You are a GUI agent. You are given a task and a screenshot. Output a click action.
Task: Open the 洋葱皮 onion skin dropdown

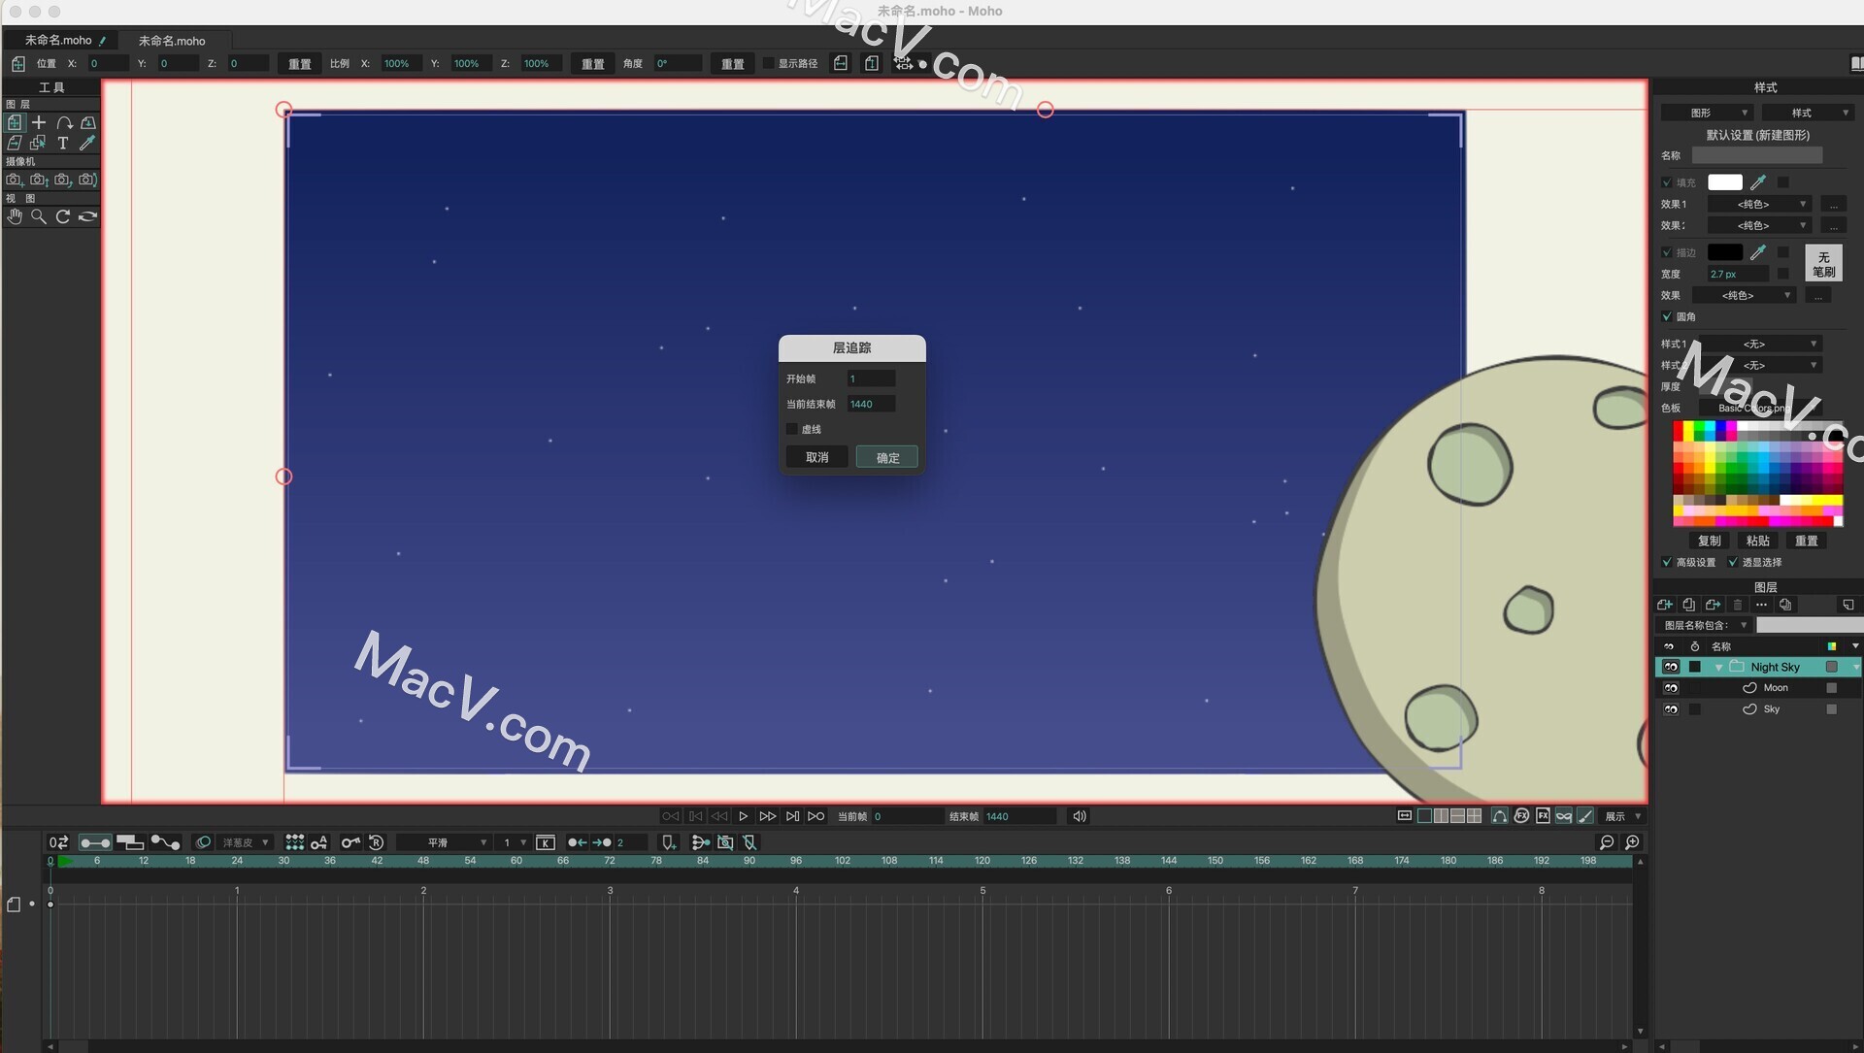(244, 842)
